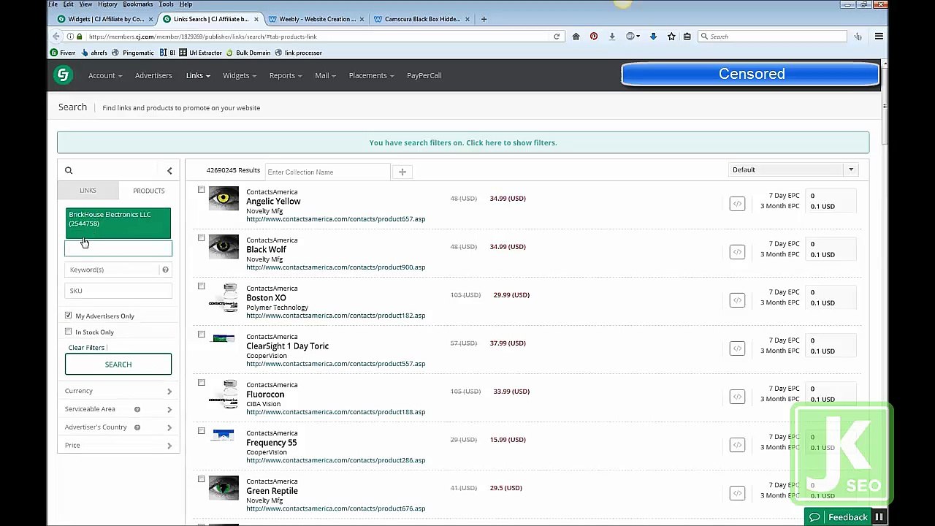Screen dimensions: 935x526
Task: Get link code for ClearSight 1 Day Toric
Action: pos(737,348)
